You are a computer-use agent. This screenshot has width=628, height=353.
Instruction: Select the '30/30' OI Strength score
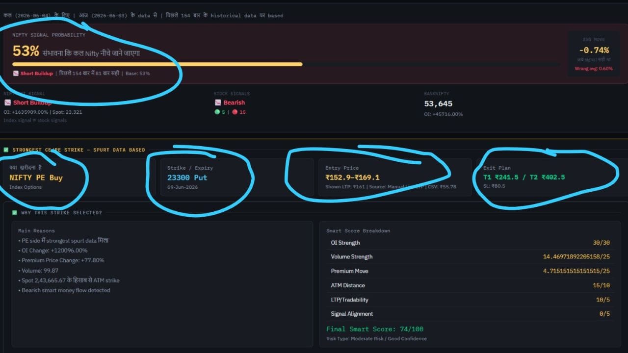click(x=601, y=243)
